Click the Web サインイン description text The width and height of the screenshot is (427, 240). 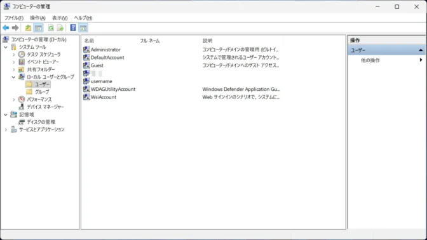(x=241, y=97)
